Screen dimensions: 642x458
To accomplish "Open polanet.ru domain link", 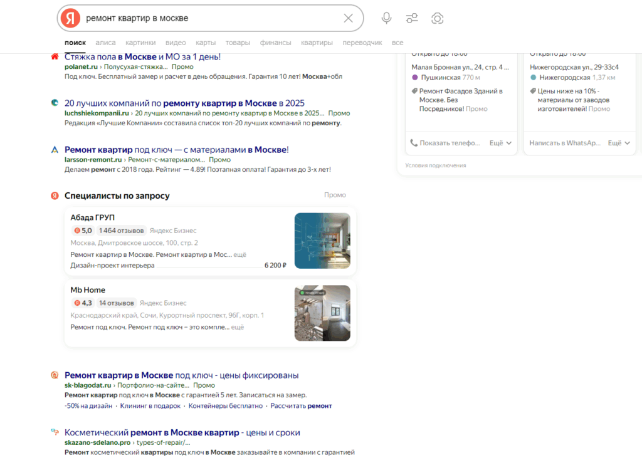I will pyautogui.click(x=81, y=66).
